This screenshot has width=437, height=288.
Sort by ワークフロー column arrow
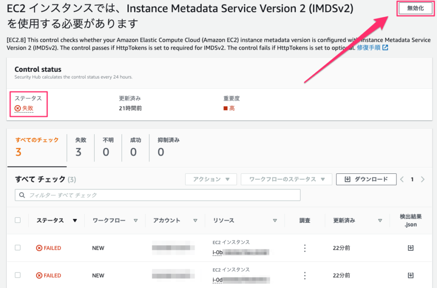point(136,221)
